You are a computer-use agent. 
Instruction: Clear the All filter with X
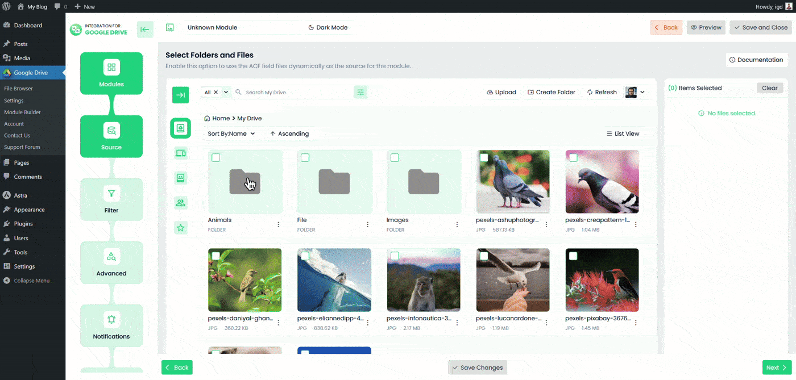[x=215, y=92]
